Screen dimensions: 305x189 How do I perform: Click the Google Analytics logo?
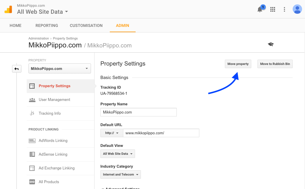tap(8, 9)
